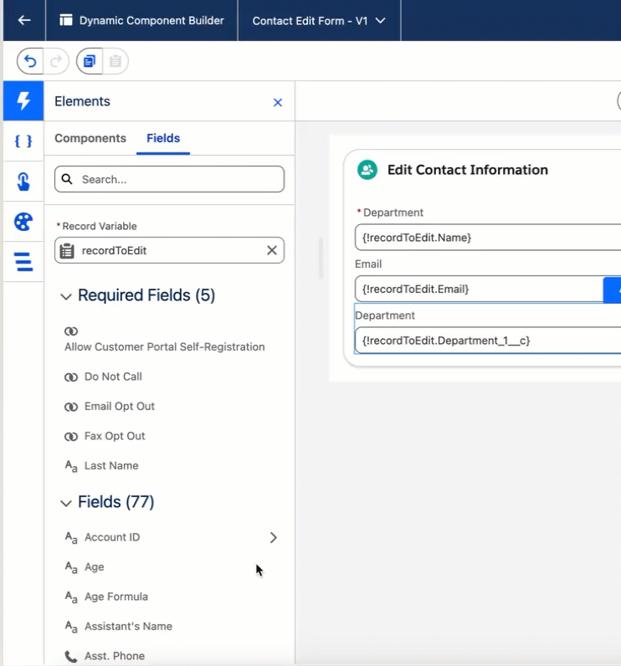621x666 pixels.
Task: Open the palette styling panel
Action: [x=23, y=222]
